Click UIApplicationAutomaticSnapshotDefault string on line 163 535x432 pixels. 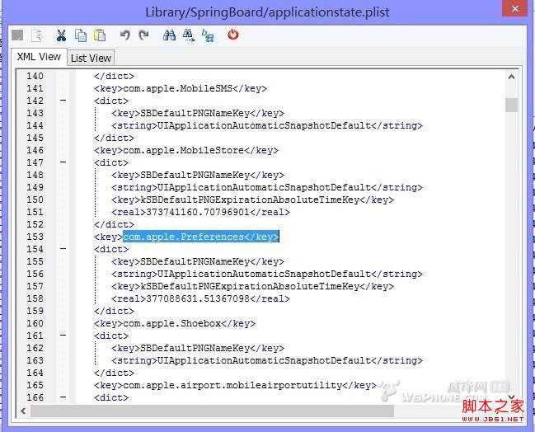pyautogui.click(x=264, y=360)
